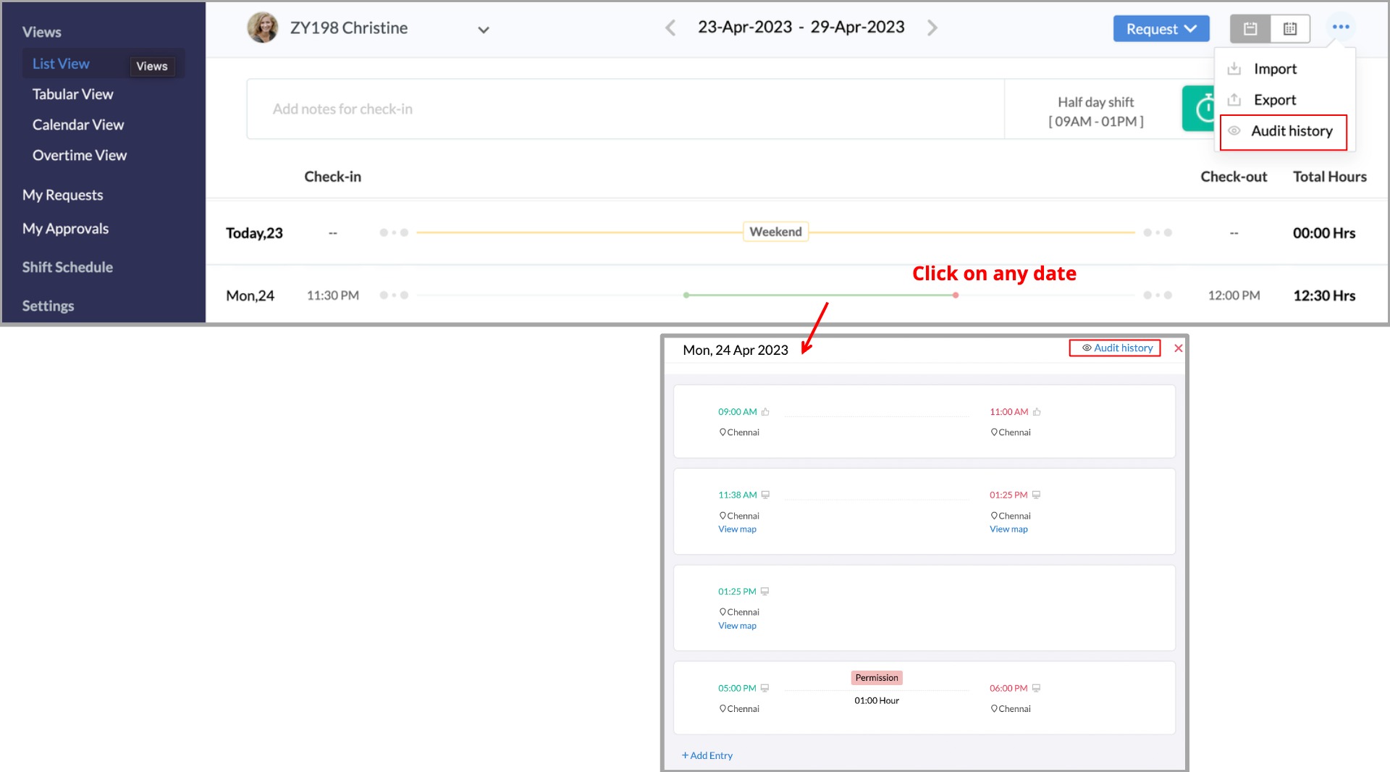Image resolution: width=1390 pixels, height=772 pixels.
Task: Click the monitor icon next to 01:25 PM check-in
Action: pos(764,592)
